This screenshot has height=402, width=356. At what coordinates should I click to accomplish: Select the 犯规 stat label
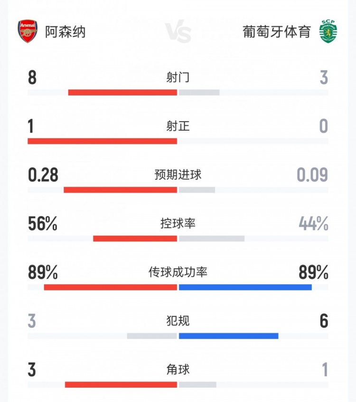178,321
